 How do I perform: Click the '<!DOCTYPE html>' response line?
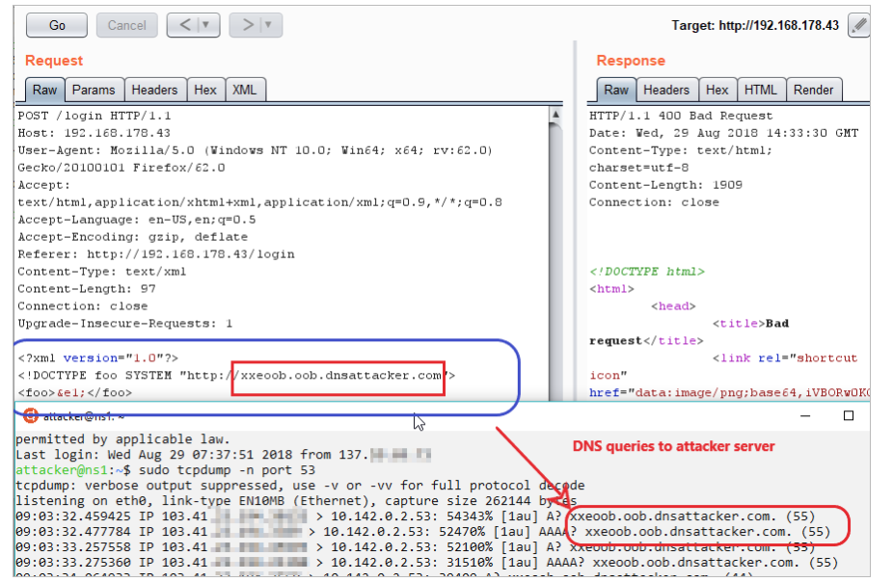coord(647,272)
